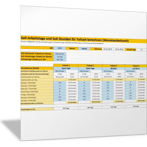147x147 pixels.
Task: Edit Teilzeit 1 monthly hours 80,0 Stunden
Action: coord(60,71)
